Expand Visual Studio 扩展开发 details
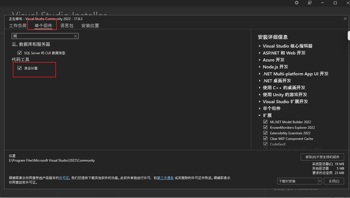This screenshot has height=198, width=350. point(260,102)
